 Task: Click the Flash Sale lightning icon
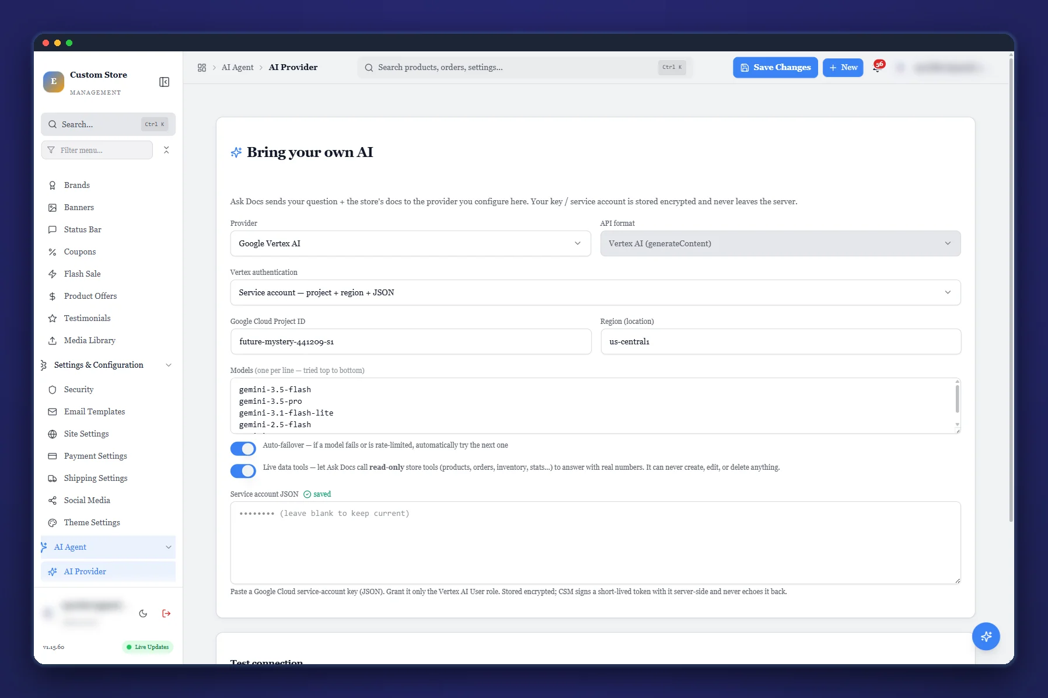(x=53, y=274)
